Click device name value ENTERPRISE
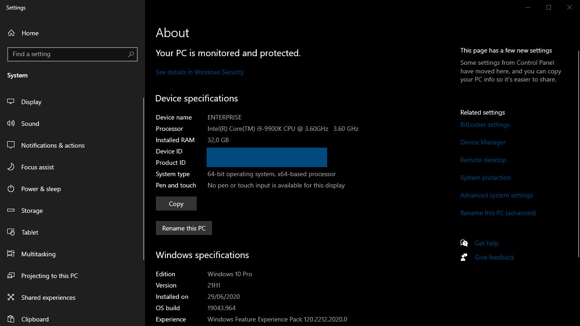 (224, 117)
